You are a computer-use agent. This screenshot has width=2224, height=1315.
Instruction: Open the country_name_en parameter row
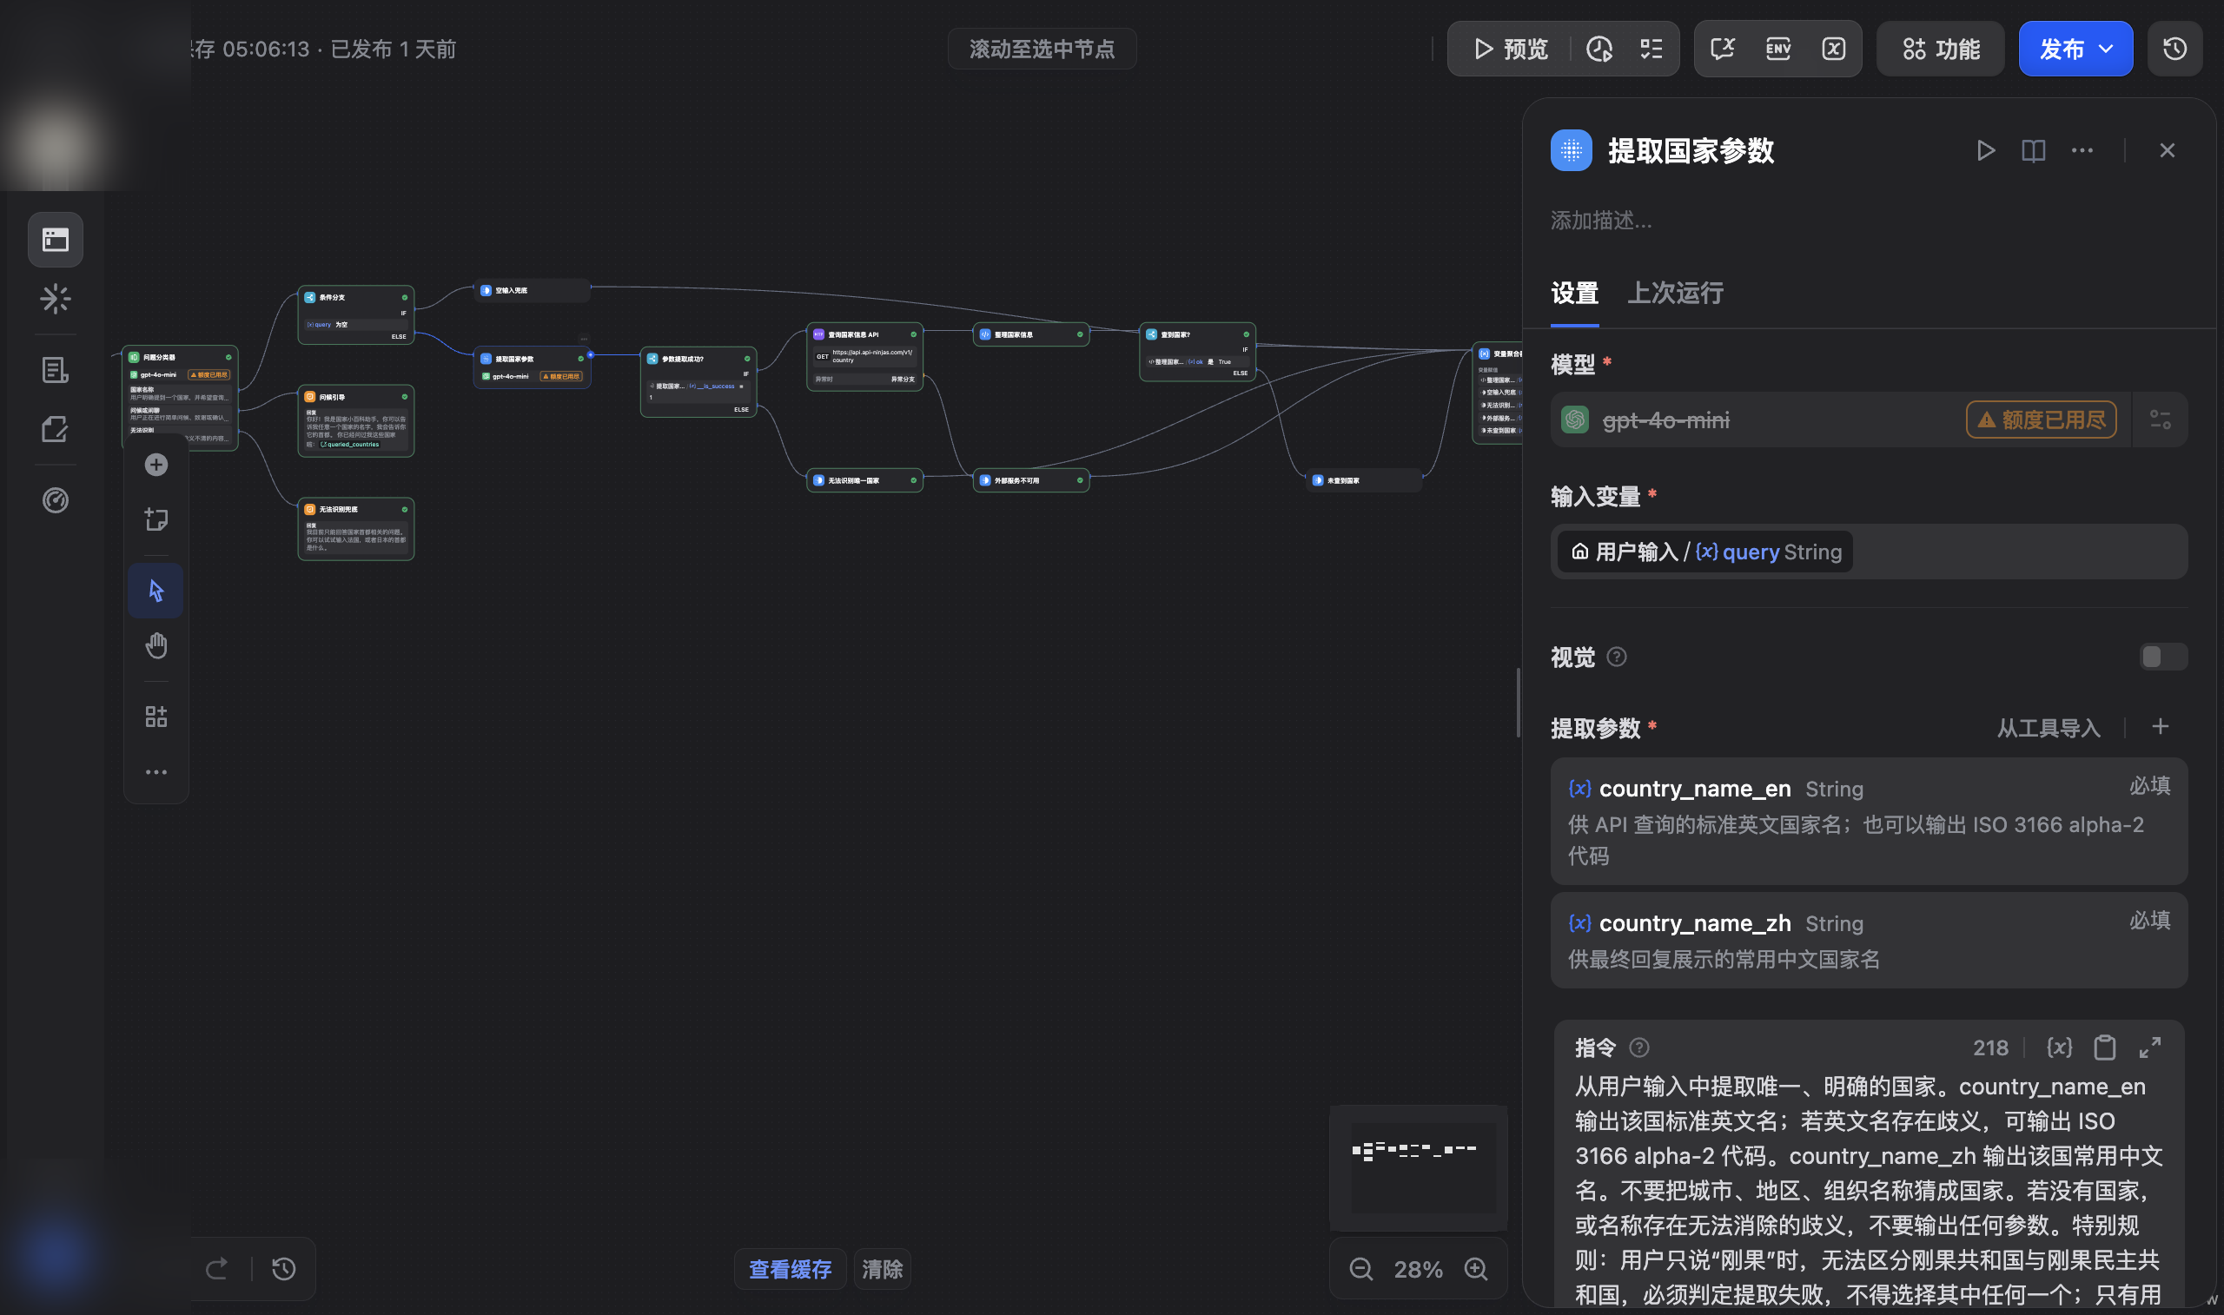(1869, 822)
